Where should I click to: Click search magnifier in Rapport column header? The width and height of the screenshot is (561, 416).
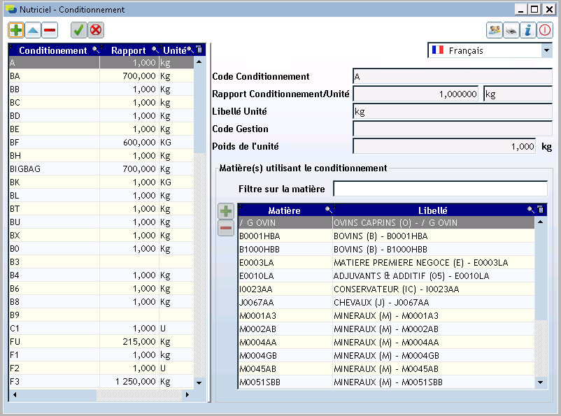(x=155, y=50)
